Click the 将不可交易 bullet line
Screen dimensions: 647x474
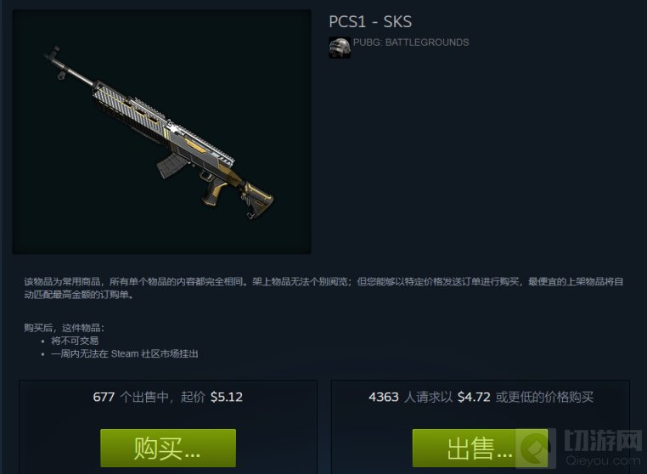[75, 341]
